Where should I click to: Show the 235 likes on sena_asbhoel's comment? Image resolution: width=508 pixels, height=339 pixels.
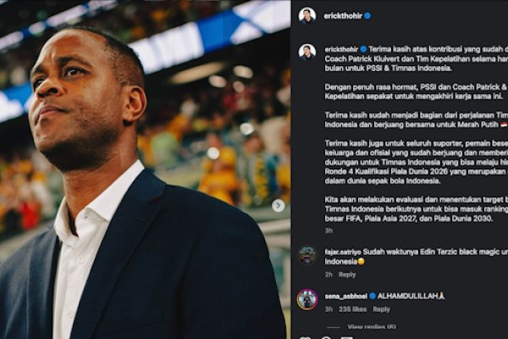(354, 309)
